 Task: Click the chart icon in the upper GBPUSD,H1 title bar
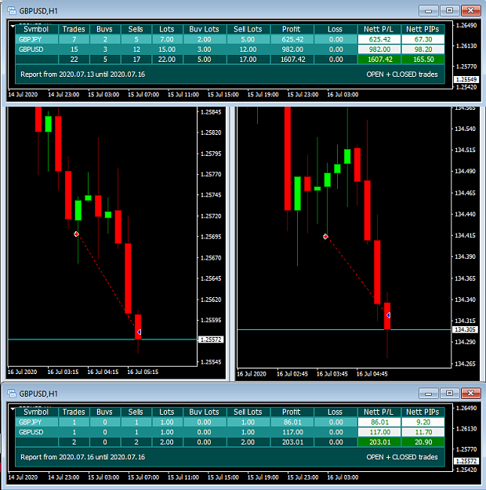point(12,11)
